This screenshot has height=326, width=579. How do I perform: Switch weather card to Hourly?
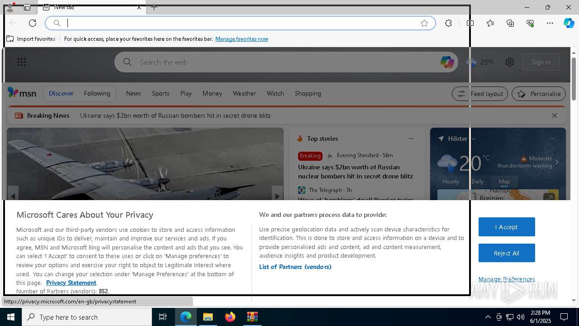(x=451, y=181)
